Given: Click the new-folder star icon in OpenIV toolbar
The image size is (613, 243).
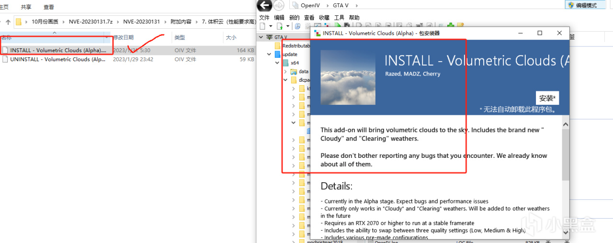Looking at the screenshot, I should click(x=460, y=26).
